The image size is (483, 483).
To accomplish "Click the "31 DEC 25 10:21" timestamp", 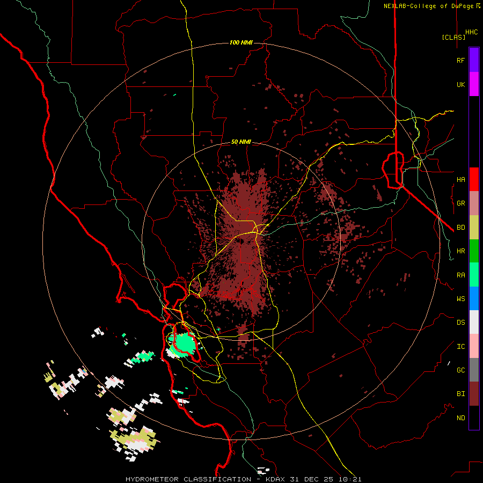I will 326,479.
